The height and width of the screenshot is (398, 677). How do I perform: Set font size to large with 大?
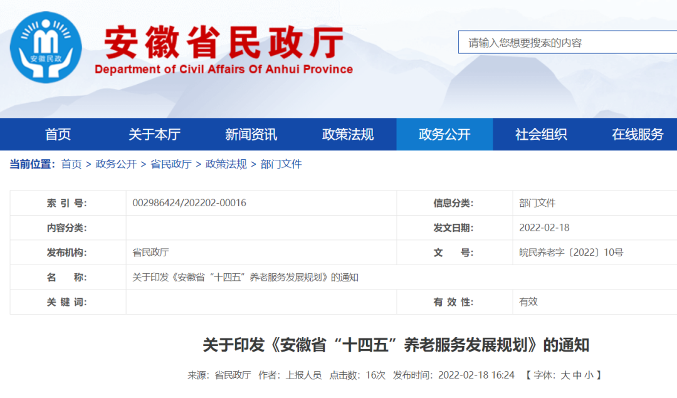[x=565, y=375]
